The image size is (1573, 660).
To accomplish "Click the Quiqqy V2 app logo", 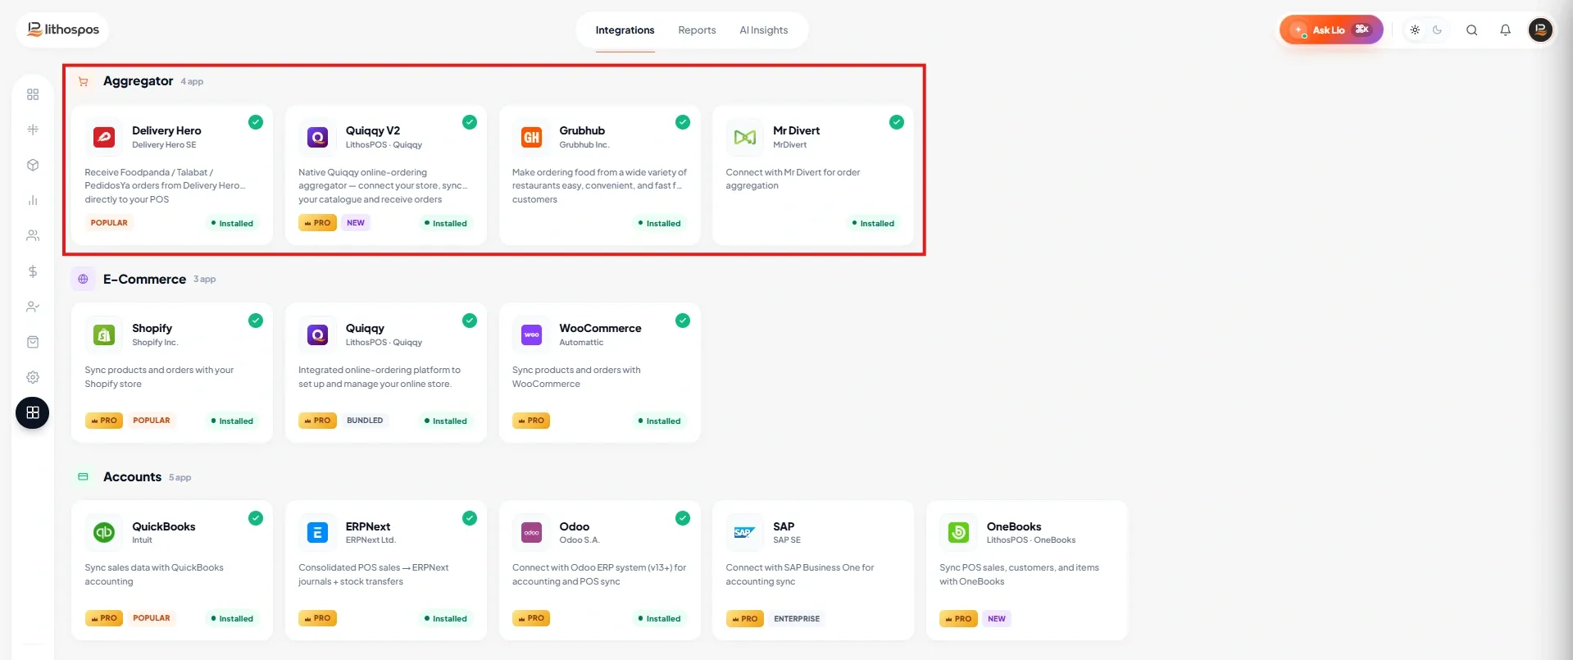I will (x=317, y=137).
